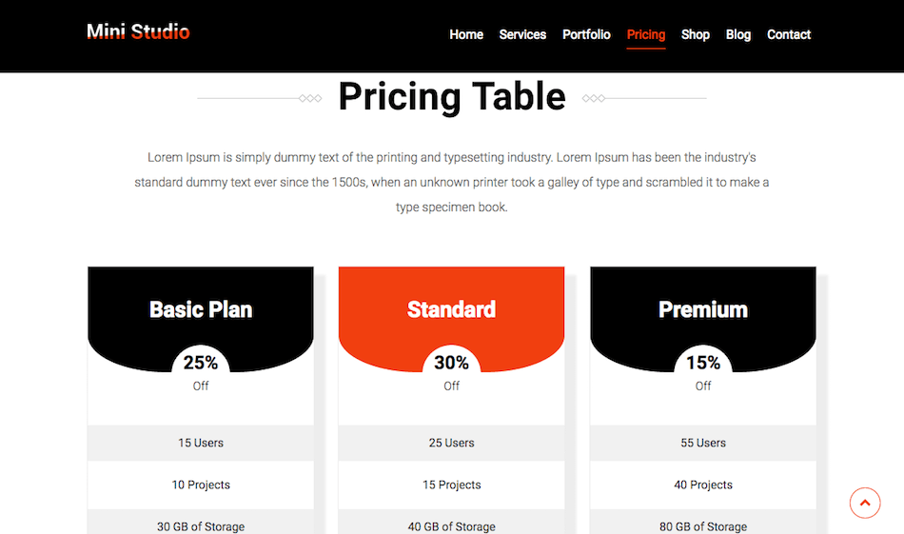Click the Basic Plan card header
904x534 pixels.
(x=201, y=309)
